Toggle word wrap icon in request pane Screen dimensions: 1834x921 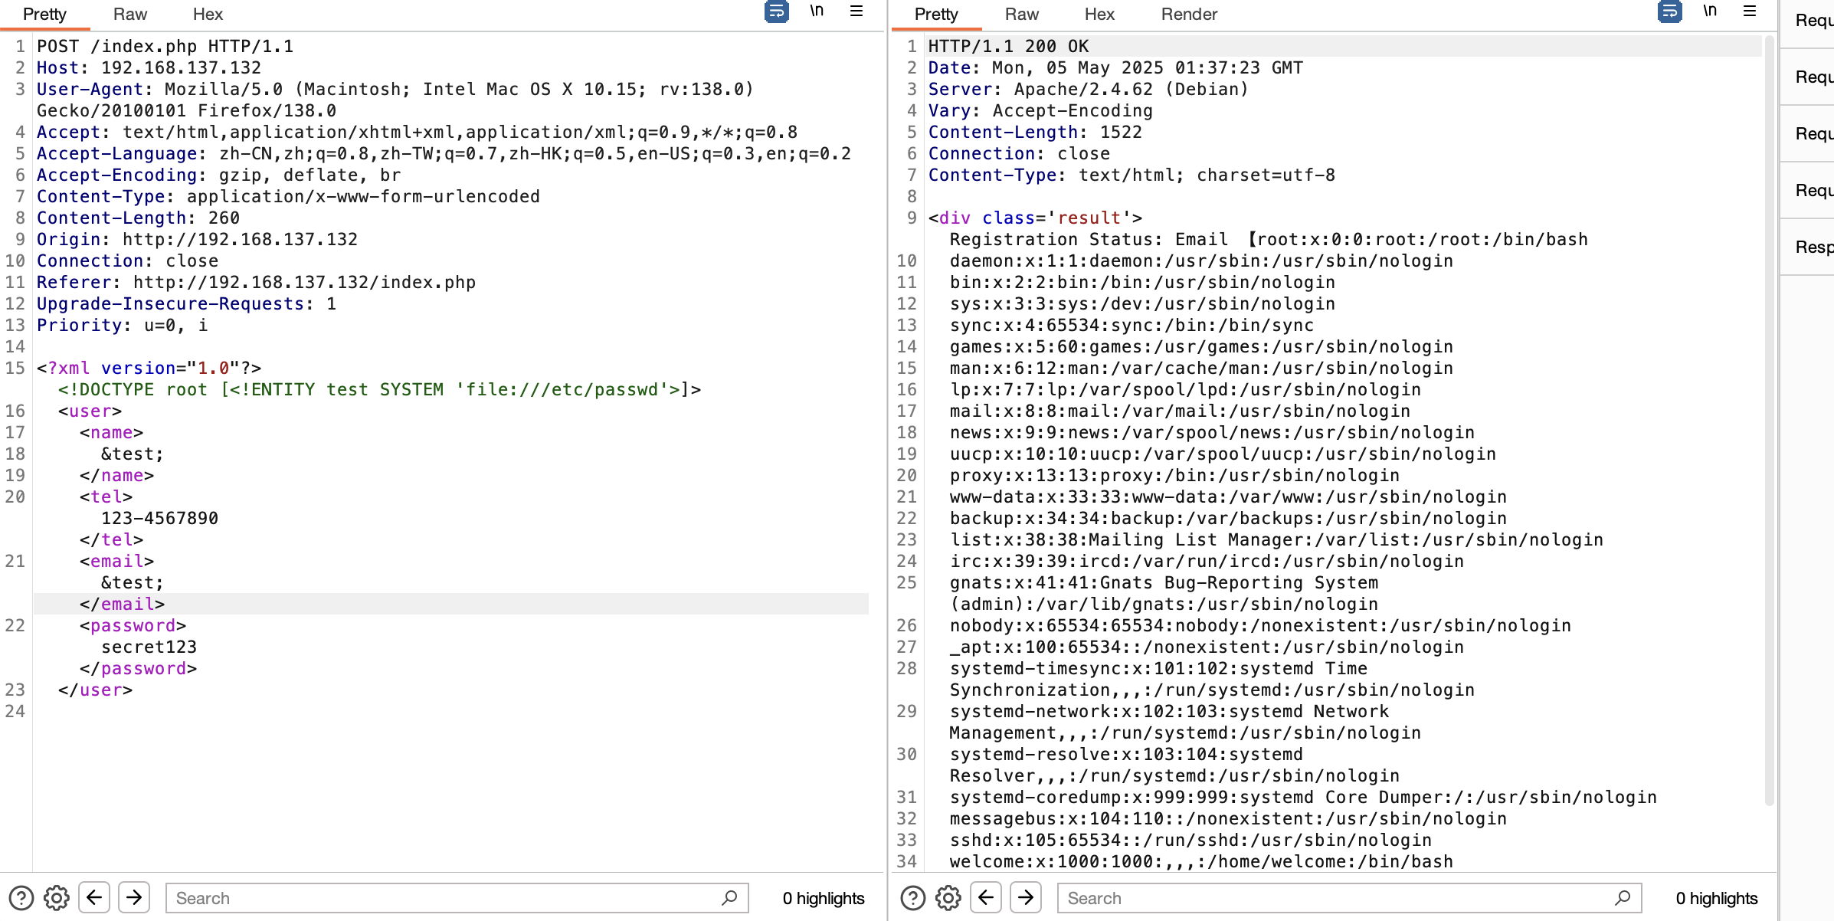[777, 11]
